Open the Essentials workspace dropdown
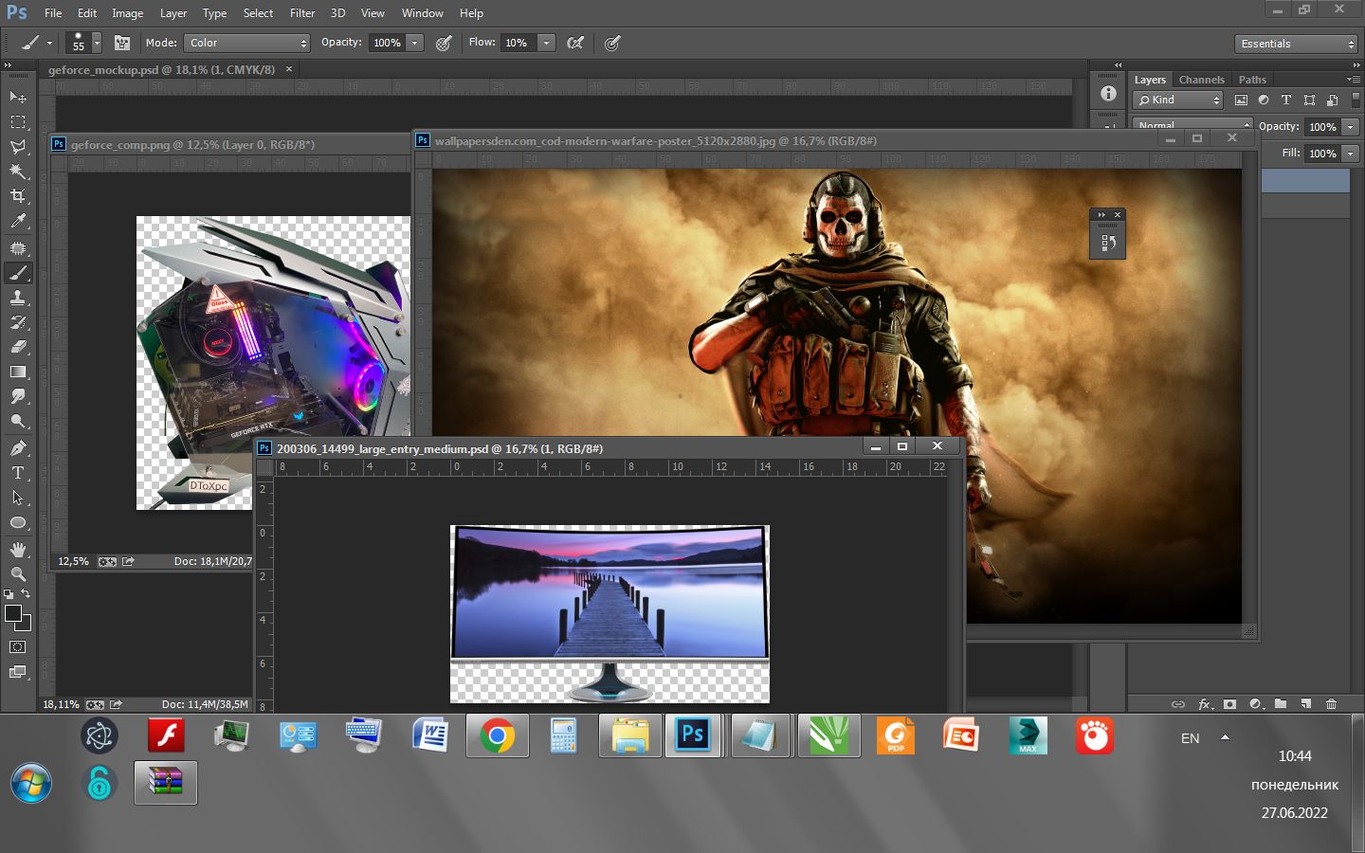The height and width of the screenshot is (853, 1365). pos(1297,44)
